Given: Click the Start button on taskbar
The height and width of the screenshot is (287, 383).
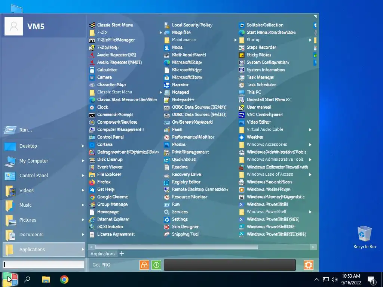Looking at the screenshot, I should [x=10, y=280].
